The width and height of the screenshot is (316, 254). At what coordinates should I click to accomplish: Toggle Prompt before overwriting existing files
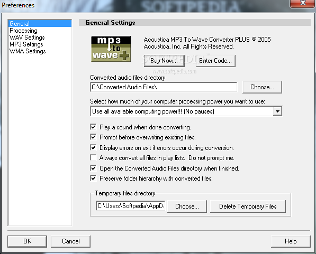click(x=93, y=137)
